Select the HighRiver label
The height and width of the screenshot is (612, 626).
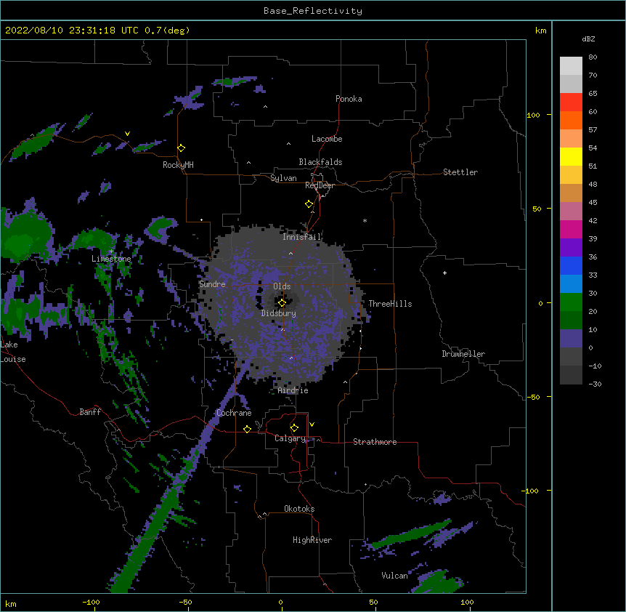pyautogui.click(x=312, y=540)
